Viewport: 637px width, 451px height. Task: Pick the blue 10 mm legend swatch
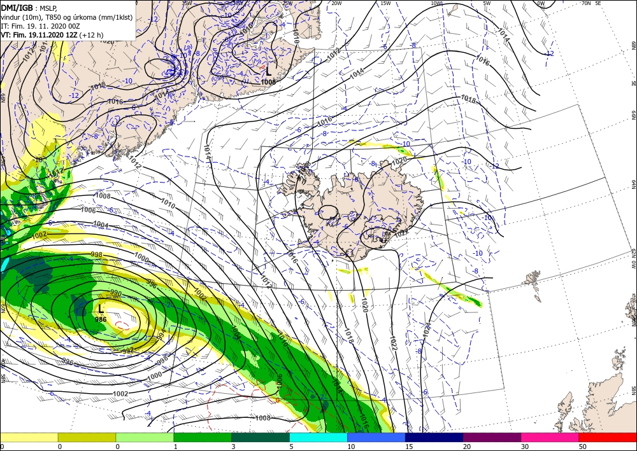376,438
